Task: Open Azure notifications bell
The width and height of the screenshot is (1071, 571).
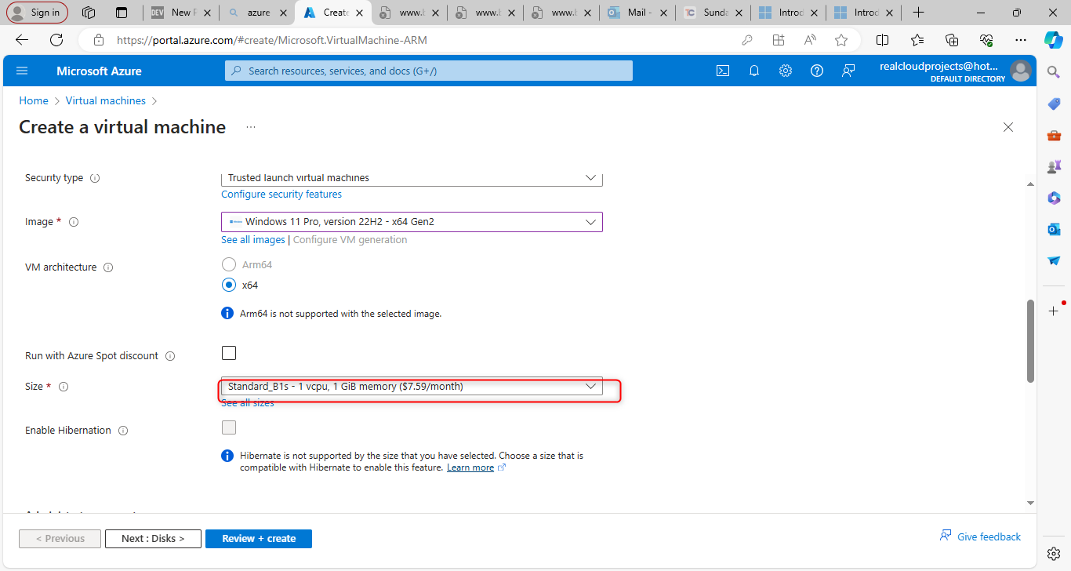Action: click(x=754, y=71)
